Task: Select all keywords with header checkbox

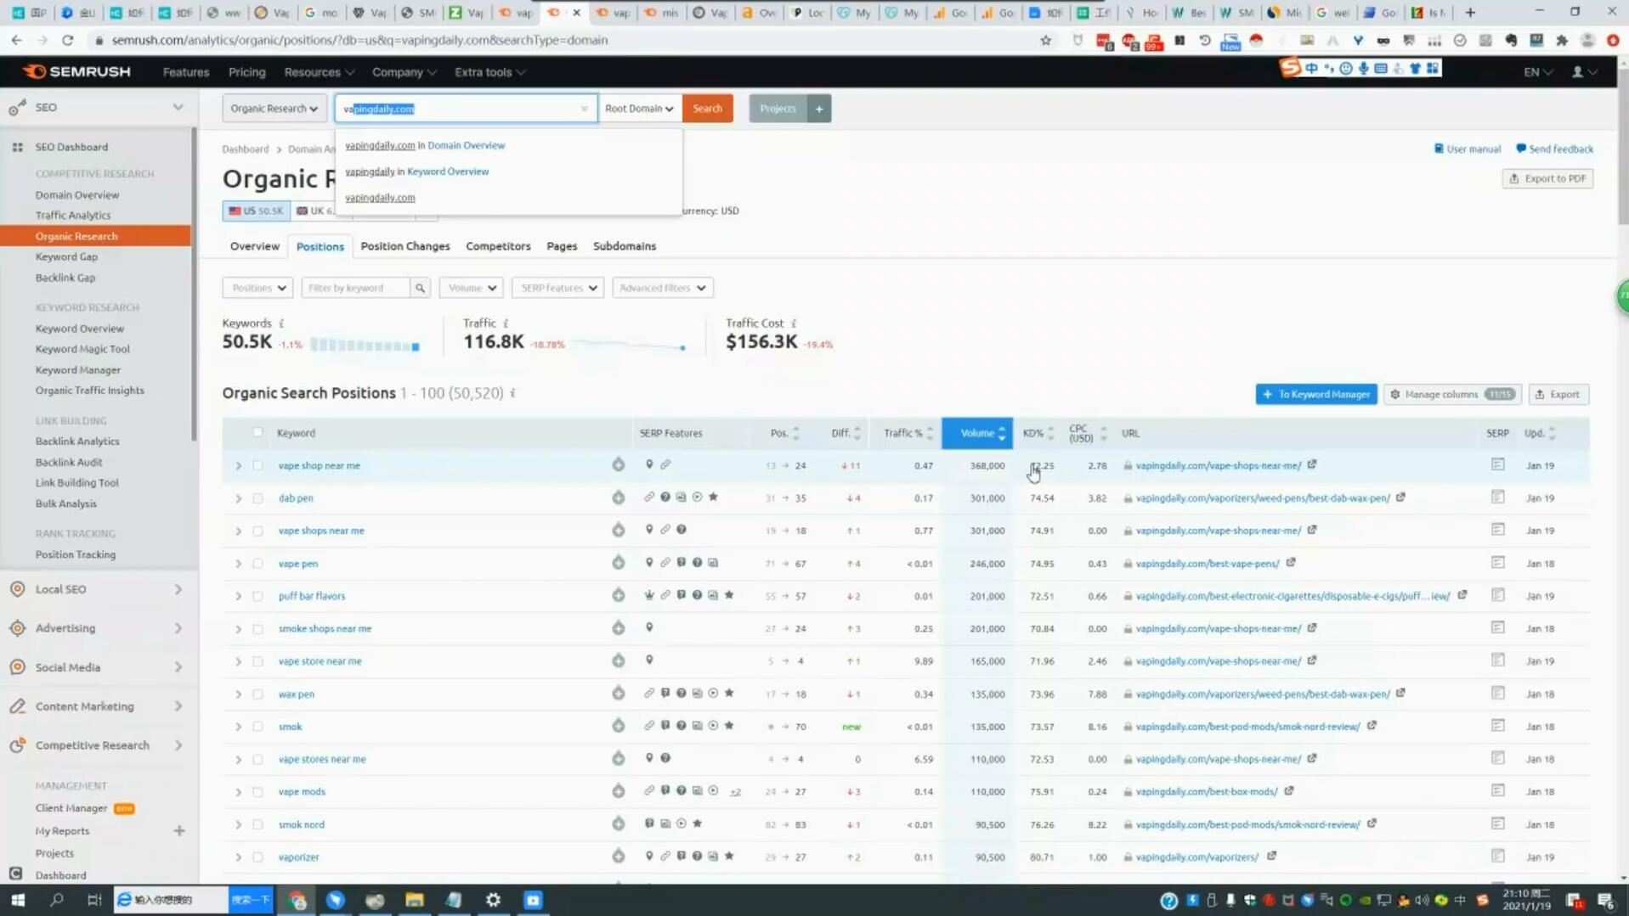Action: (257, 432)
